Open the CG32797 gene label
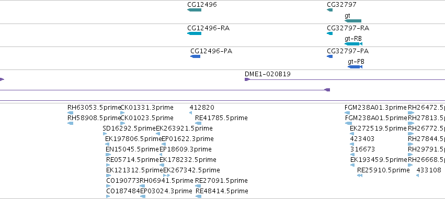The image size is (445, 199). [341, 5]
